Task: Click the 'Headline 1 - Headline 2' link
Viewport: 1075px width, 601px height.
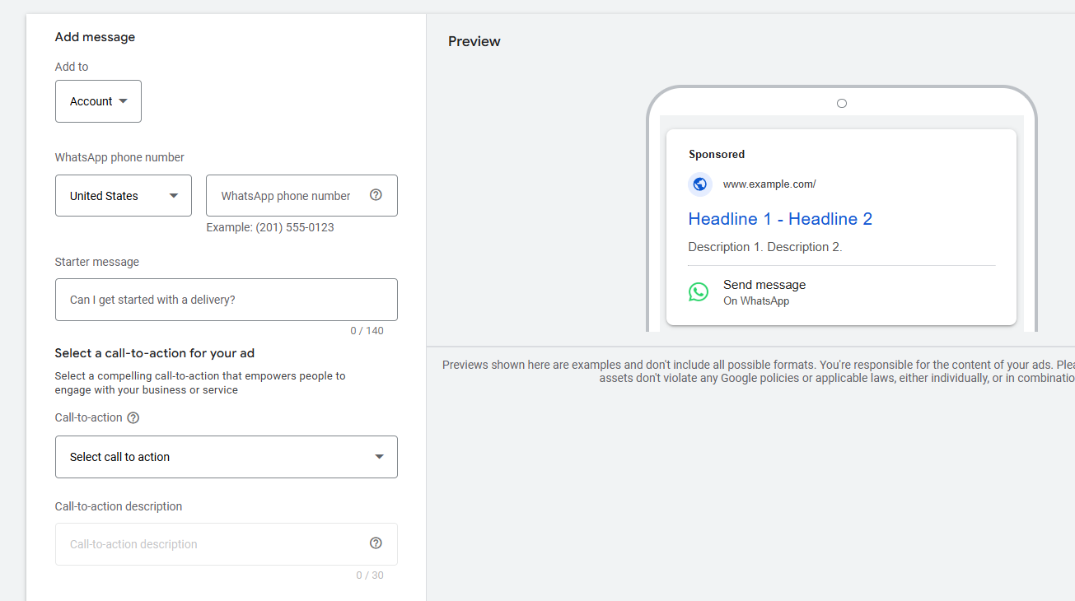Action: (x=780, y=219)
